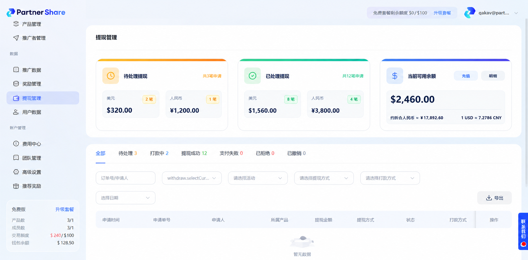This screenshot has width=528, height=260.
Task: Expand the 请选择提现方式 dropdown
Action: point(324,178)
